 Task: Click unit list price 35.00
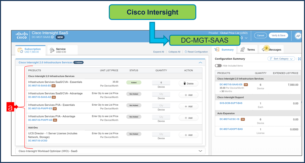pyautogui.click(x=115, y=82)
